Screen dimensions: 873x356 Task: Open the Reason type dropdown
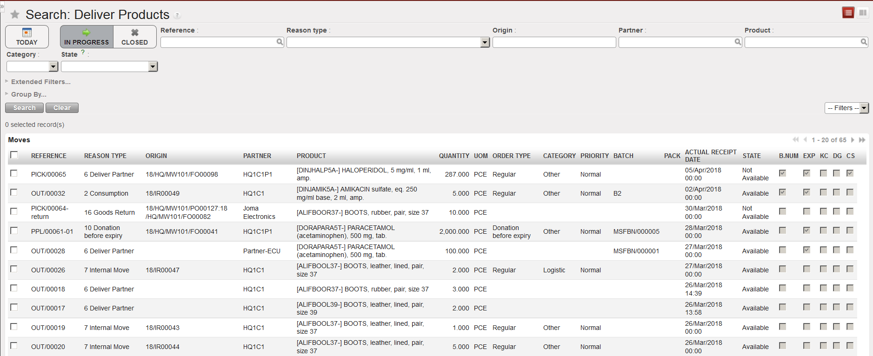[x=485, y=43]
